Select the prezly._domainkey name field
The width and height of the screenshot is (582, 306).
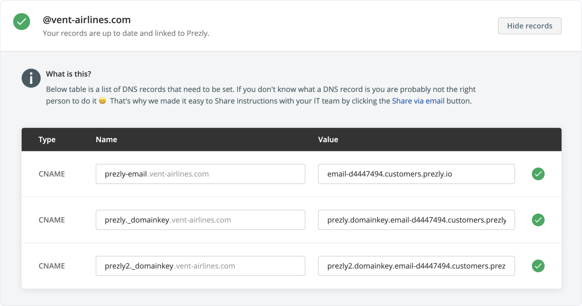pos(200,220)
